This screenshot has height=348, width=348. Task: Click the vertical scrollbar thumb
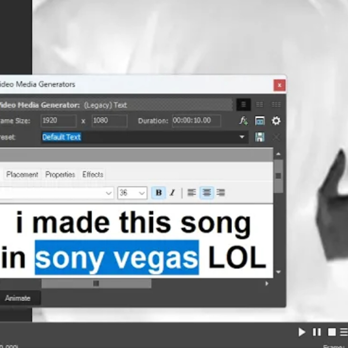(x=278, y=176)
